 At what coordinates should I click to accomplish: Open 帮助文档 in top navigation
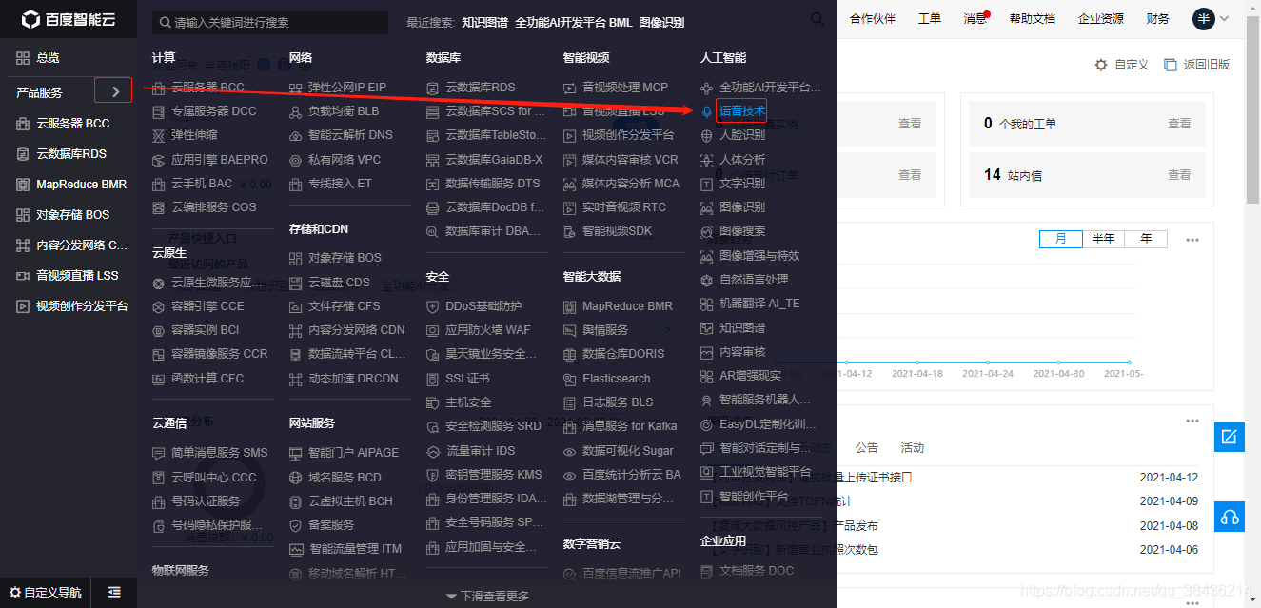(x=1033, y=19)
